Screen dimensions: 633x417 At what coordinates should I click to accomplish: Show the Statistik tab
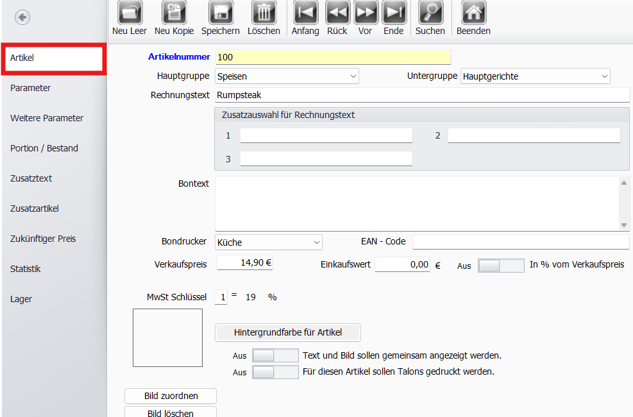click(54, 269)
